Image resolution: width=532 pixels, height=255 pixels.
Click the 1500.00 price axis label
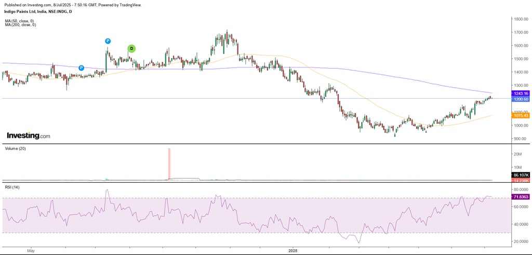pos(521,59)
